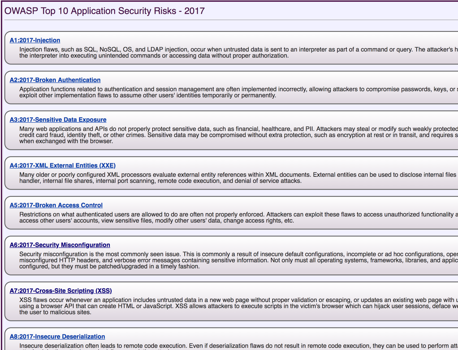Open A7:2017-Cross-Site Scripting (XSS) link
This screenshot has width=458, height=350.
(61, 291)
